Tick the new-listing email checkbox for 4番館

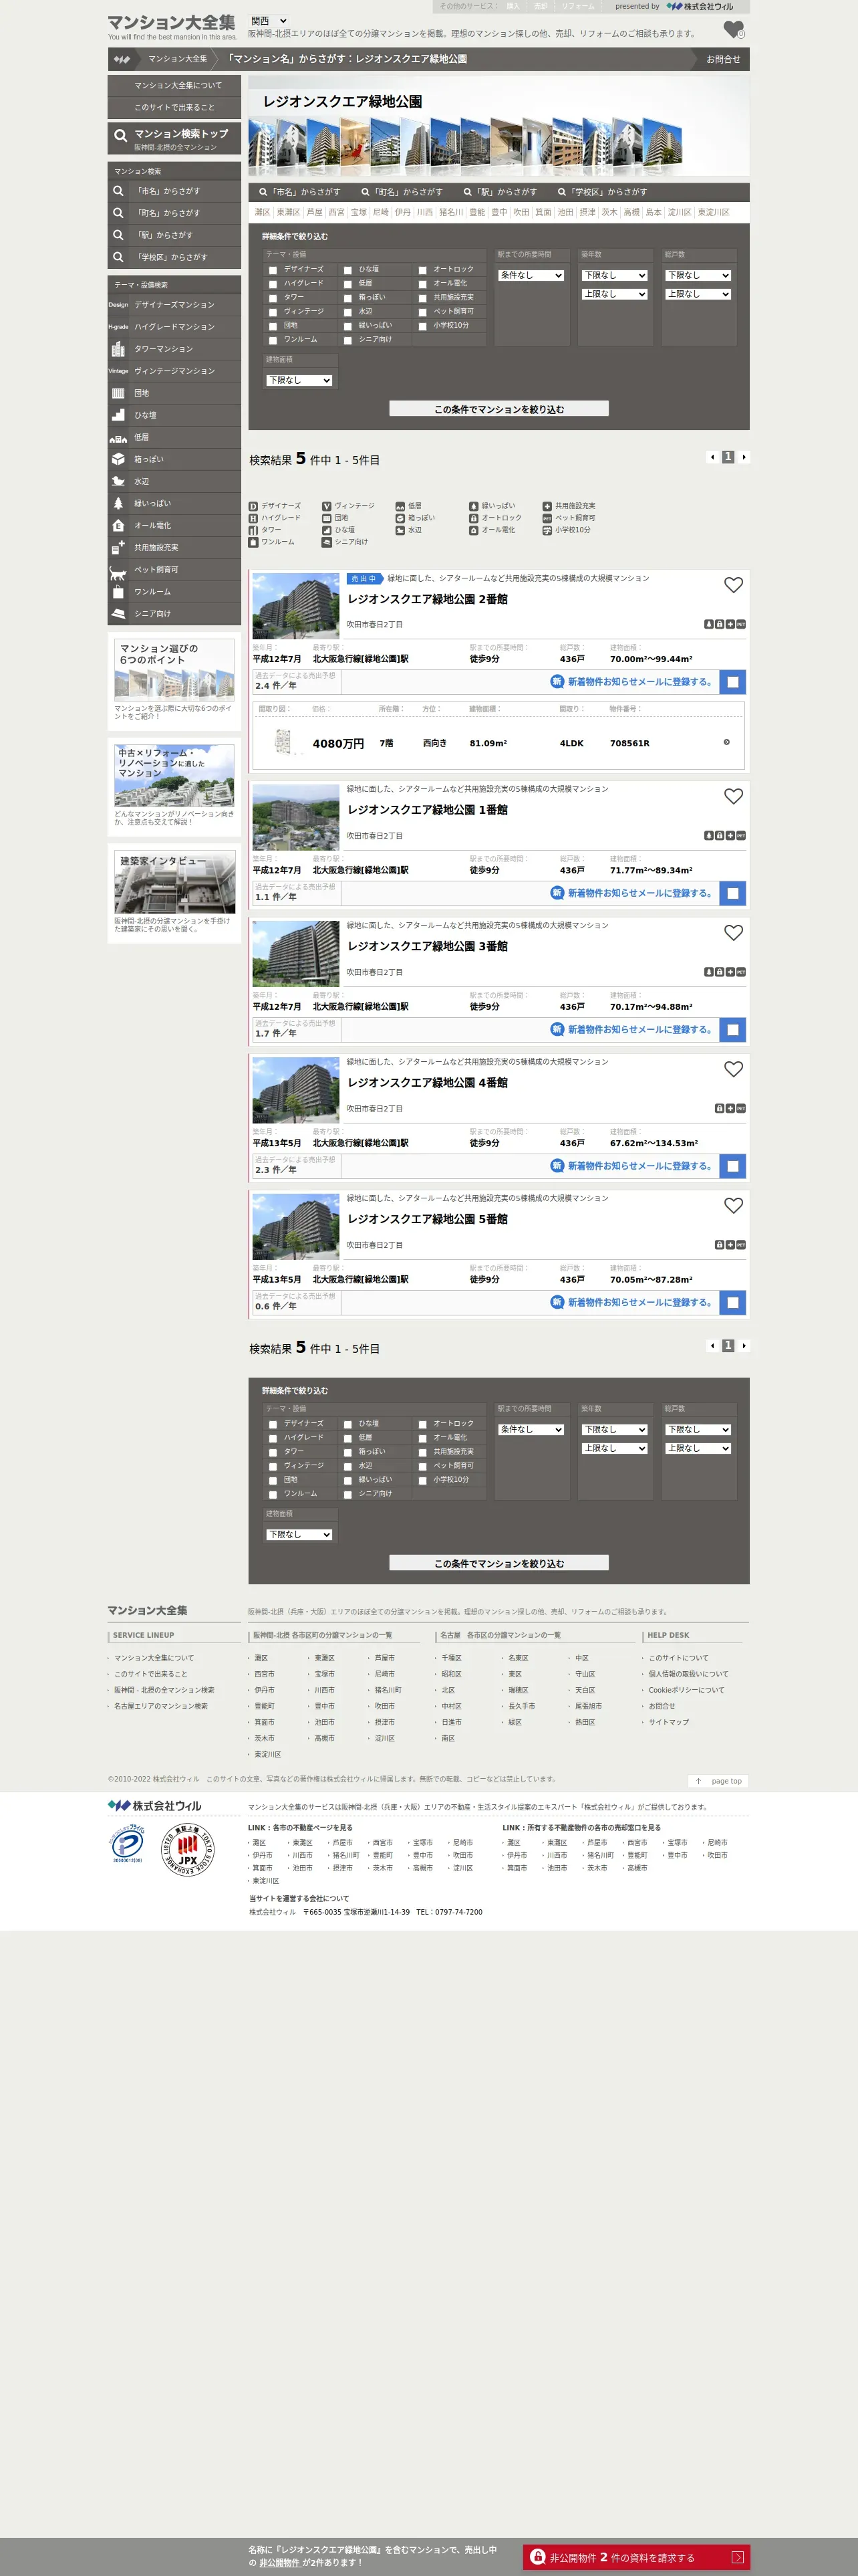pos(732,1166)
